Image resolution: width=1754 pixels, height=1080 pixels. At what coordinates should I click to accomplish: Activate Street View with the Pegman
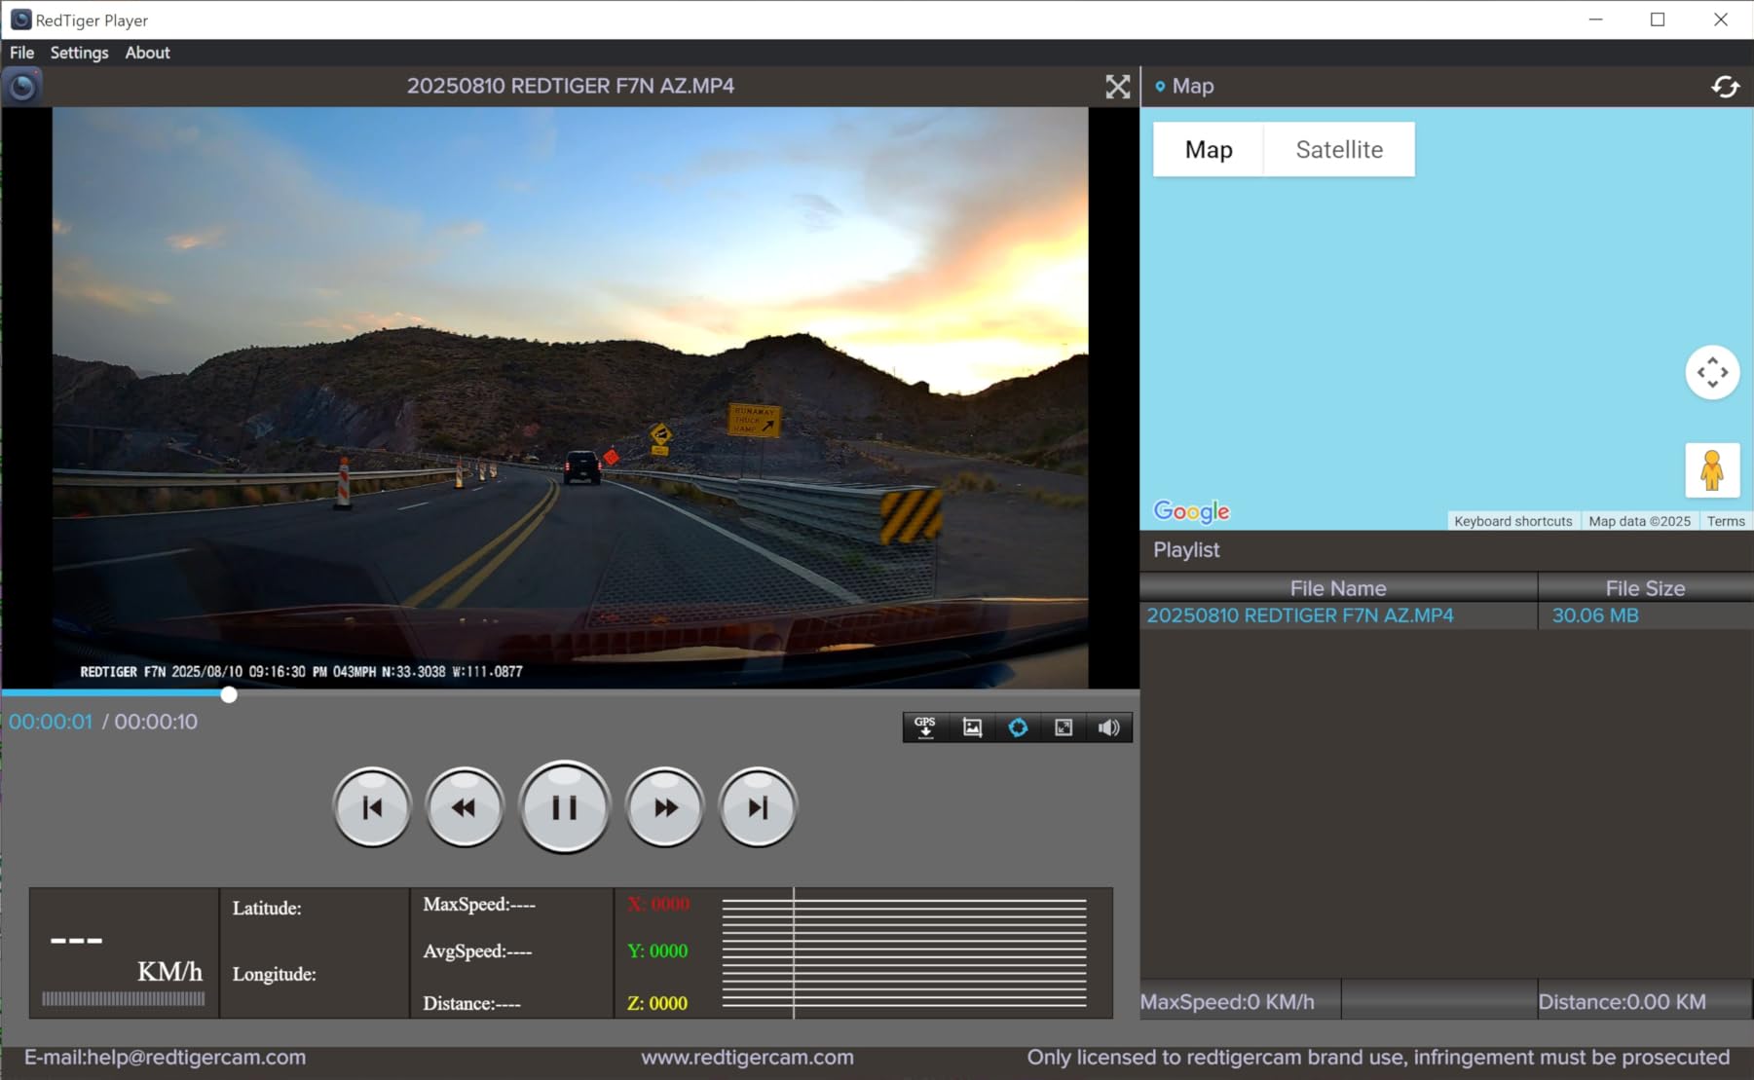point(1712,468)
